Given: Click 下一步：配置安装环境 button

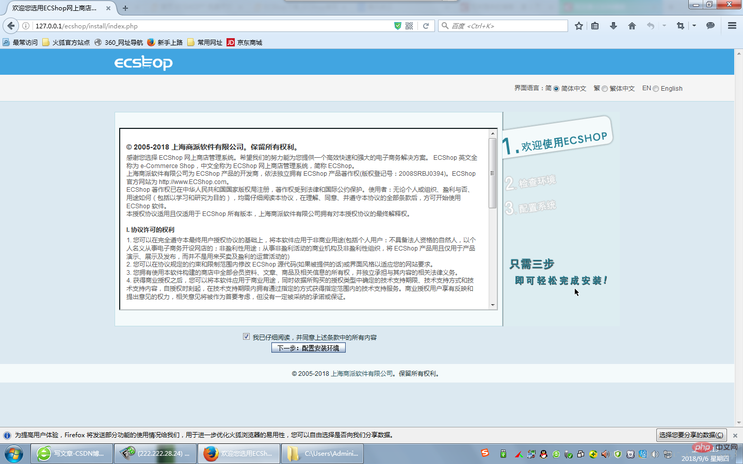Looking at the screenshot, I should click(309, 348).
